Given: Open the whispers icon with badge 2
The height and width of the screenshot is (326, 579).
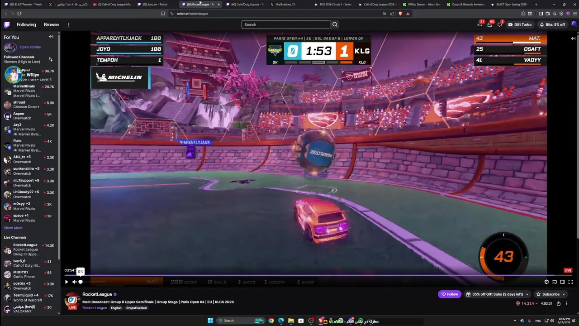Looking at the screenshot, I should pyautogui.click(x=500, y=24).
